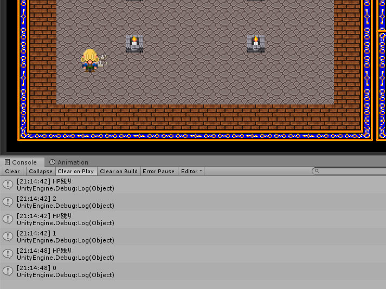
Task: Toggle Collapse in console toolbar
Action: tap(41, 171)
